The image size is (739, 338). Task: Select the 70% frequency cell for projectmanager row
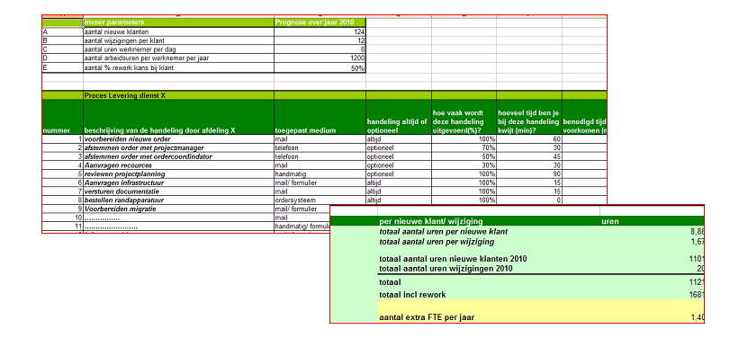pos(464,147)
